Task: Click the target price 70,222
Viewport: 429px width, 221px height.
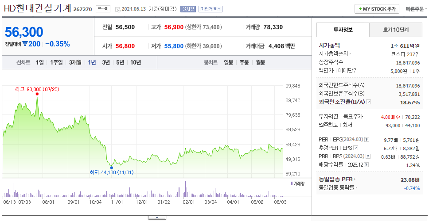Action: [x=413, y=117]
